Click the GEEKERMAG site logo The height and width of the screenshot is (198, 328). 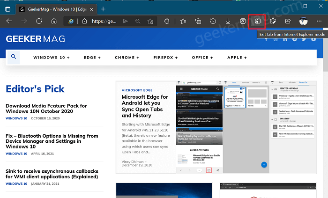(35, 39)
